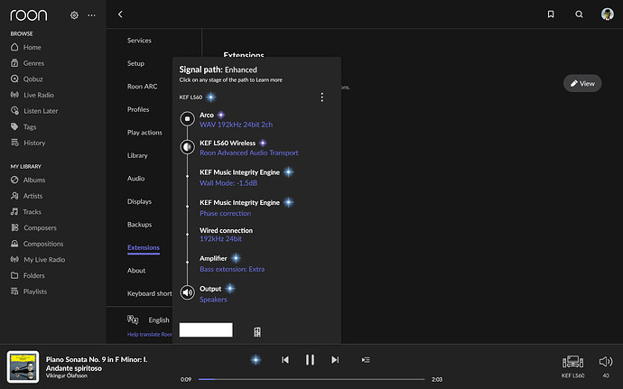The width and height of the screenshot is (623, 389).
Task: Skip to previous track
Action: (285, 360)
